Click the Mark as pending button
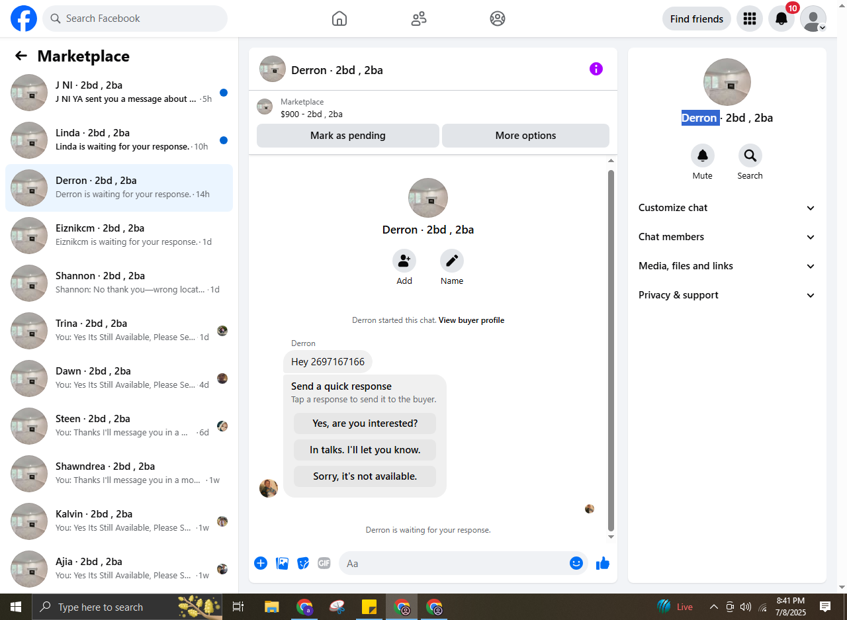Image resolution: width=847 pixels, height=620 pixels. (x=348, y=136)
